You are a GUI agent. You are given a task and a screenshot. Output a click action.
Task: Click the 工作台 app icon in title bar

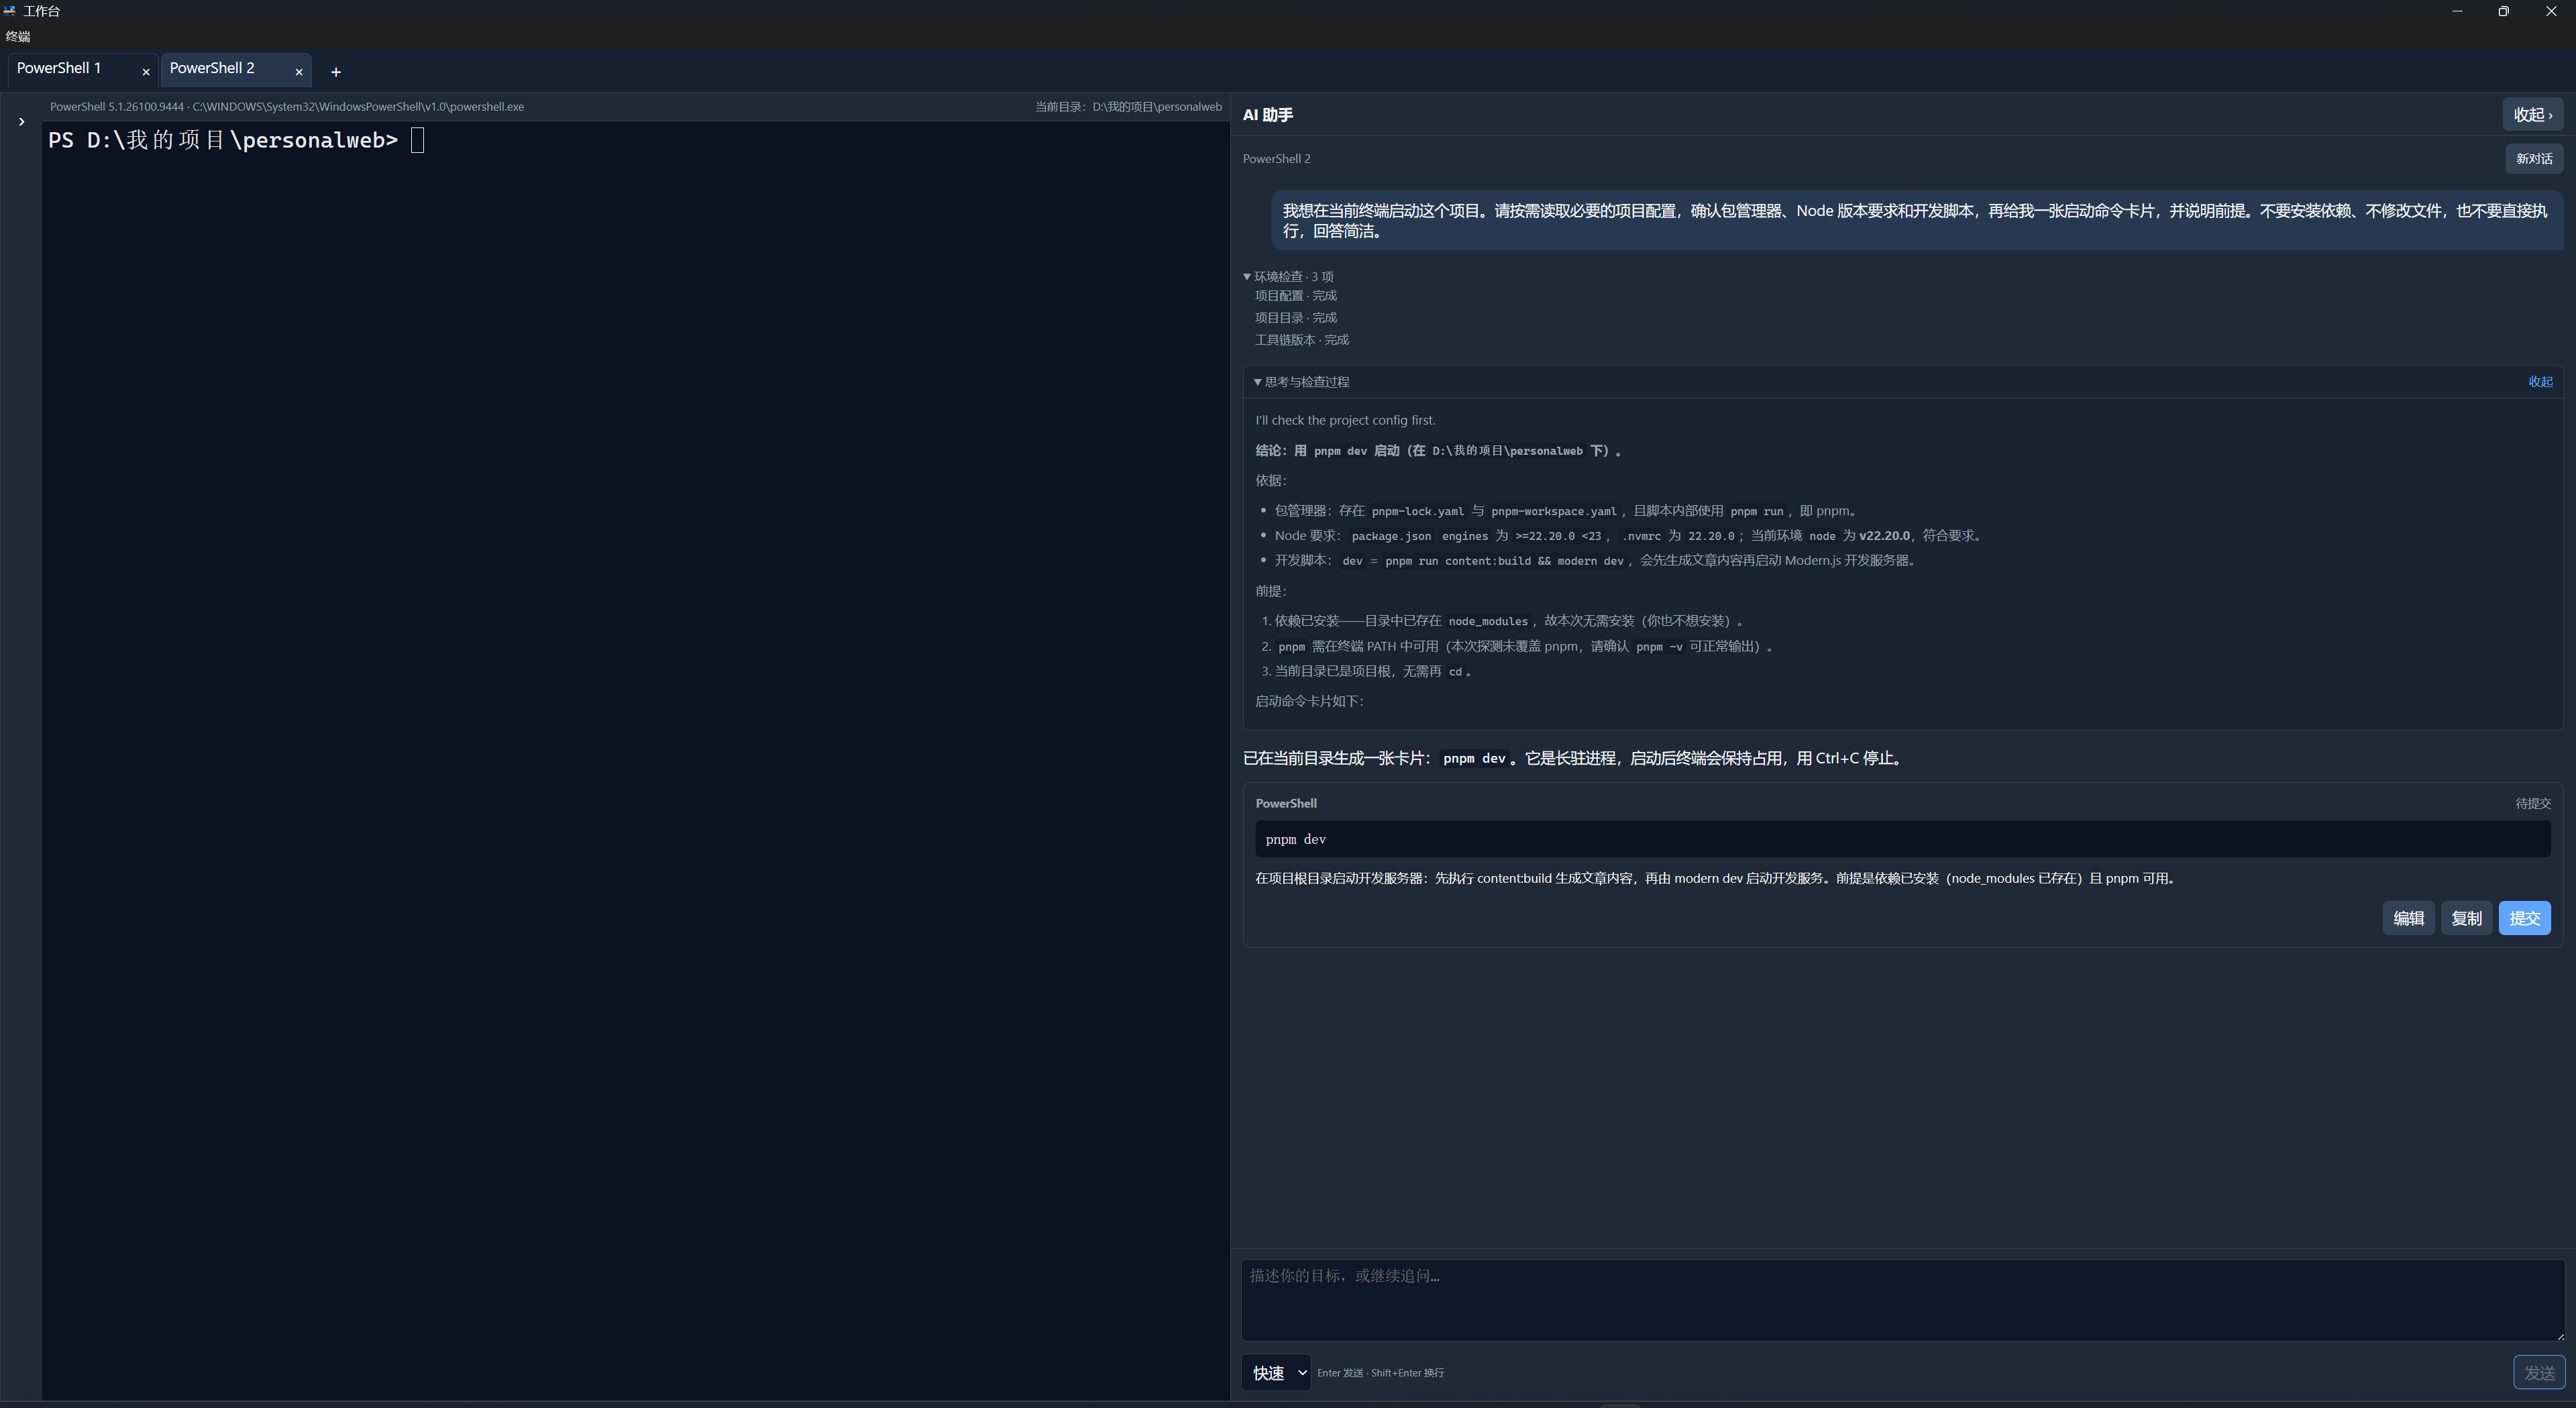(10, 11)
